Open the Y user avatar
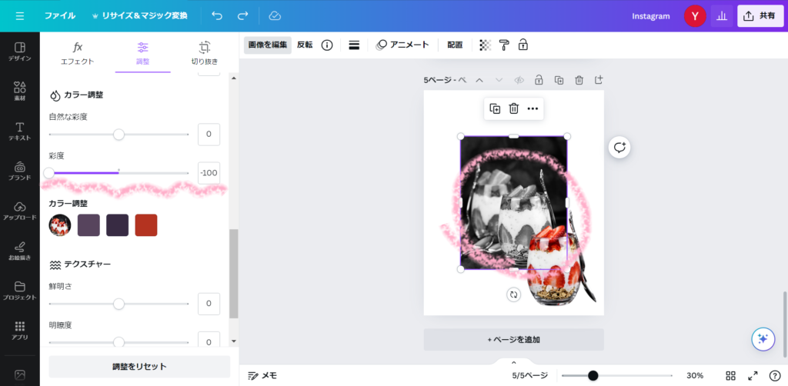Image resolution: width=788 pixels, height=386 pixels. click(x=695, y=16)
